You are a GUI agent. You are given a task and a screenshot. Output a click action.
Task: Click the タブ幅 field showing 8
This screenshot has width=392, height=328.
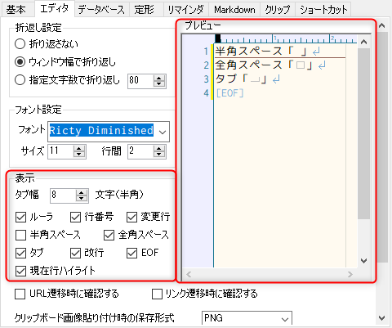pos(63,195)
